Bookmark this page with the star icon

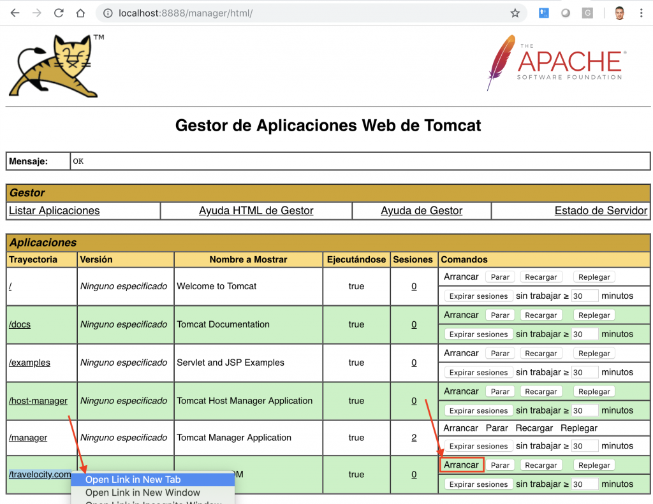pos(515,13)
